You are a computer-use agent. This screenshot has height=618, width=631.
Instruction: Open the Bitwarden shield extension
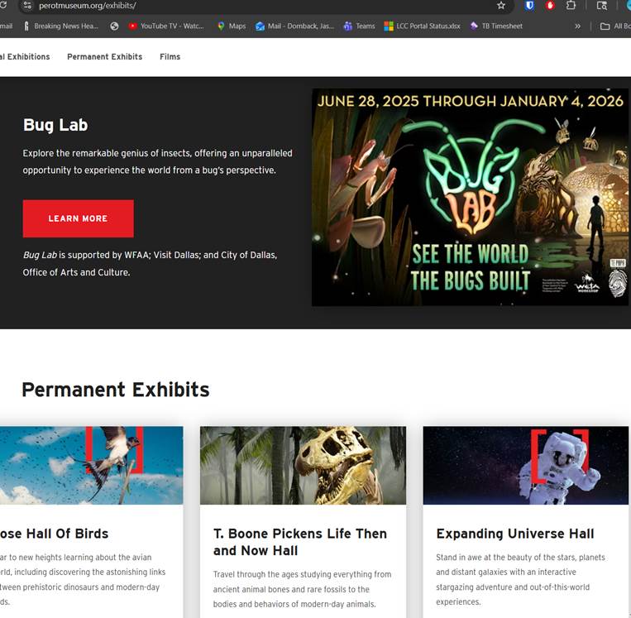pos(530,6)
